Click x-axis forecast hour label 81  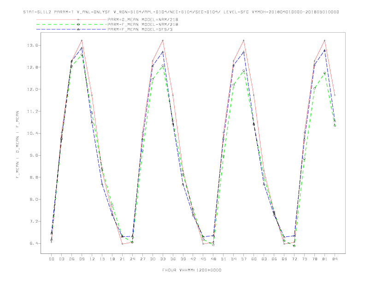pos(325,259)
